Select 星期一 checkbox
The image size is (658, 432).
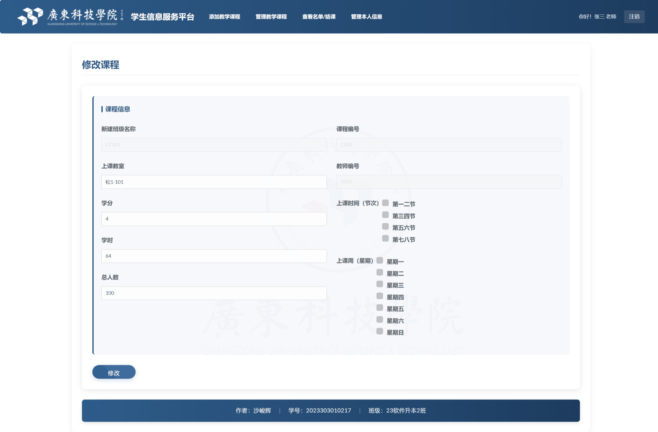(x=379, y=260)
